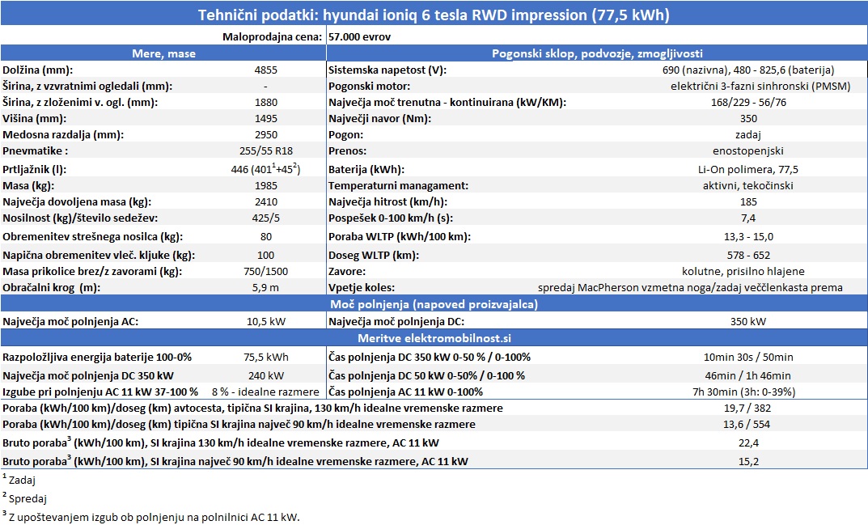
Task: Select the DC charging power '350 kW'
Action: tap(748, 321)
